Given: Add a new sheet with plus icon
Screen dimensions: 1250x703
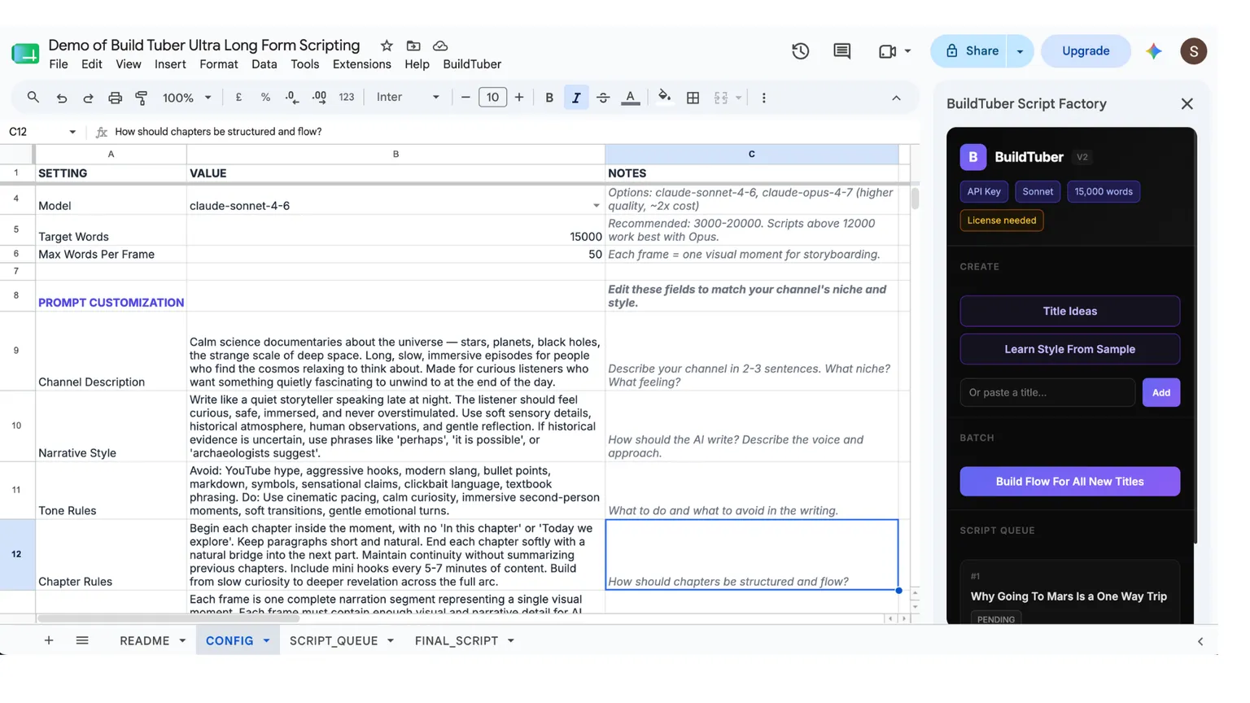Looking at the screenshot, I should tap(49, 641).
